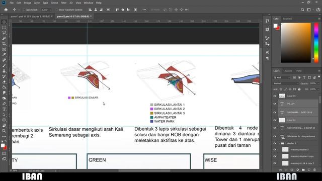Image resolution: width=322 pixels, height=181 pixels.
Task: Select the Paint Bucket tool
Action: (4, 87)
